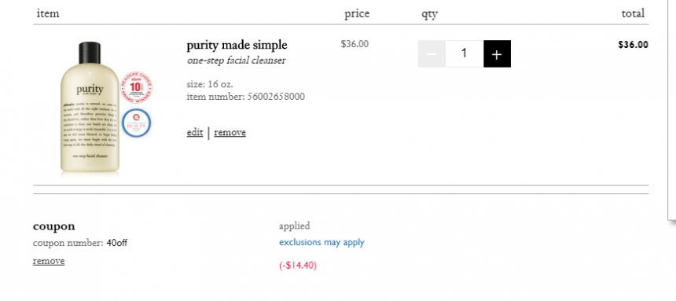676x301 pixels.
Task: Click the Allure Readers' Choice award badge
Action: click(x=136, y=88)
